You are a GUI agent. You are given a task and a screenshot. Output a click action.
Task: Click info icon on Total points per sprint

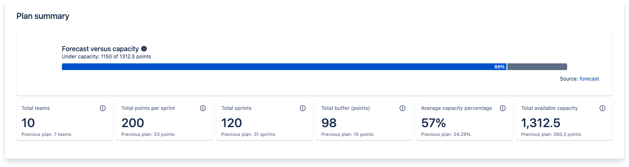coord(203,108)
